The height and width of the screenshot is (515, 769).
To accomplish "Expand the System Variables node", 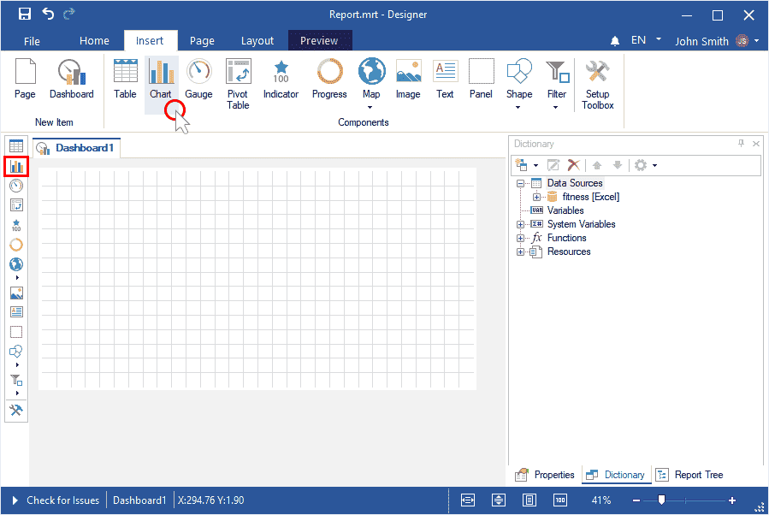I will tap(520, 225).
